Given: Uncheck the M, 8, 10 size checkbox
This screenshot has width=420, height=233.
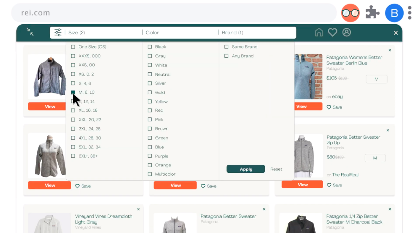Looking at the screenshot, I should click(73, 92).
